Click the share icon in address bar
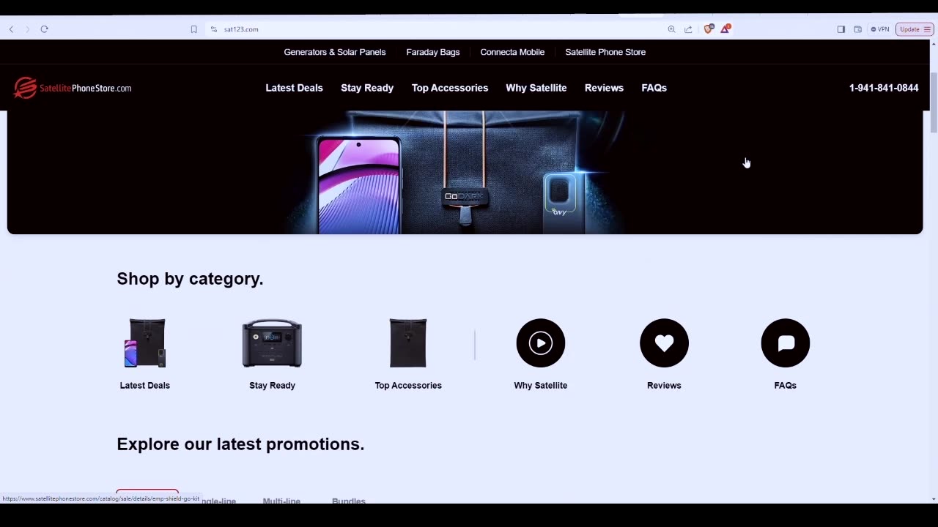 tap(688, 29)
